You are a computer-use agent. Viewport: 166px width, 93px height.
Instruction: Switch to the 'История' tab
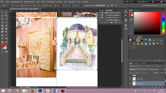pos(101,10)
